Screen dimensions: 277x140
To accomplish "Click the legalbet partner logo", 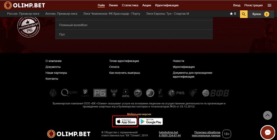I will tap(85, 93).
